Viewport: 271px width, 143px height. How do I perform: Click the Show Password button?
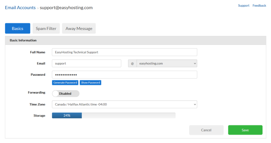(90, 83)
